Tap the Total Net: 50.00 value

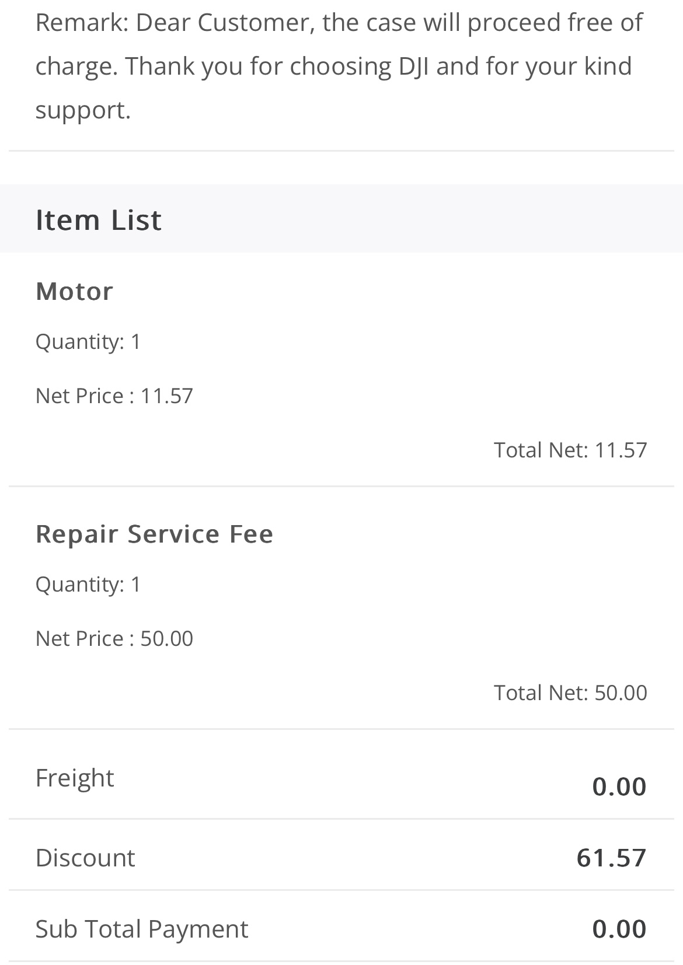(x=570, y=693)
